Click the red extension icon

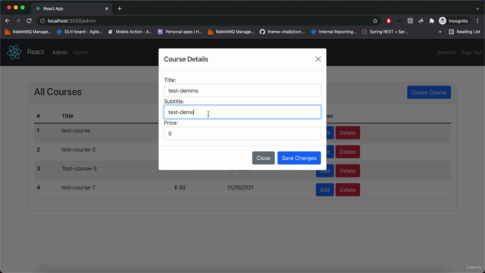(x=389, y=20)
